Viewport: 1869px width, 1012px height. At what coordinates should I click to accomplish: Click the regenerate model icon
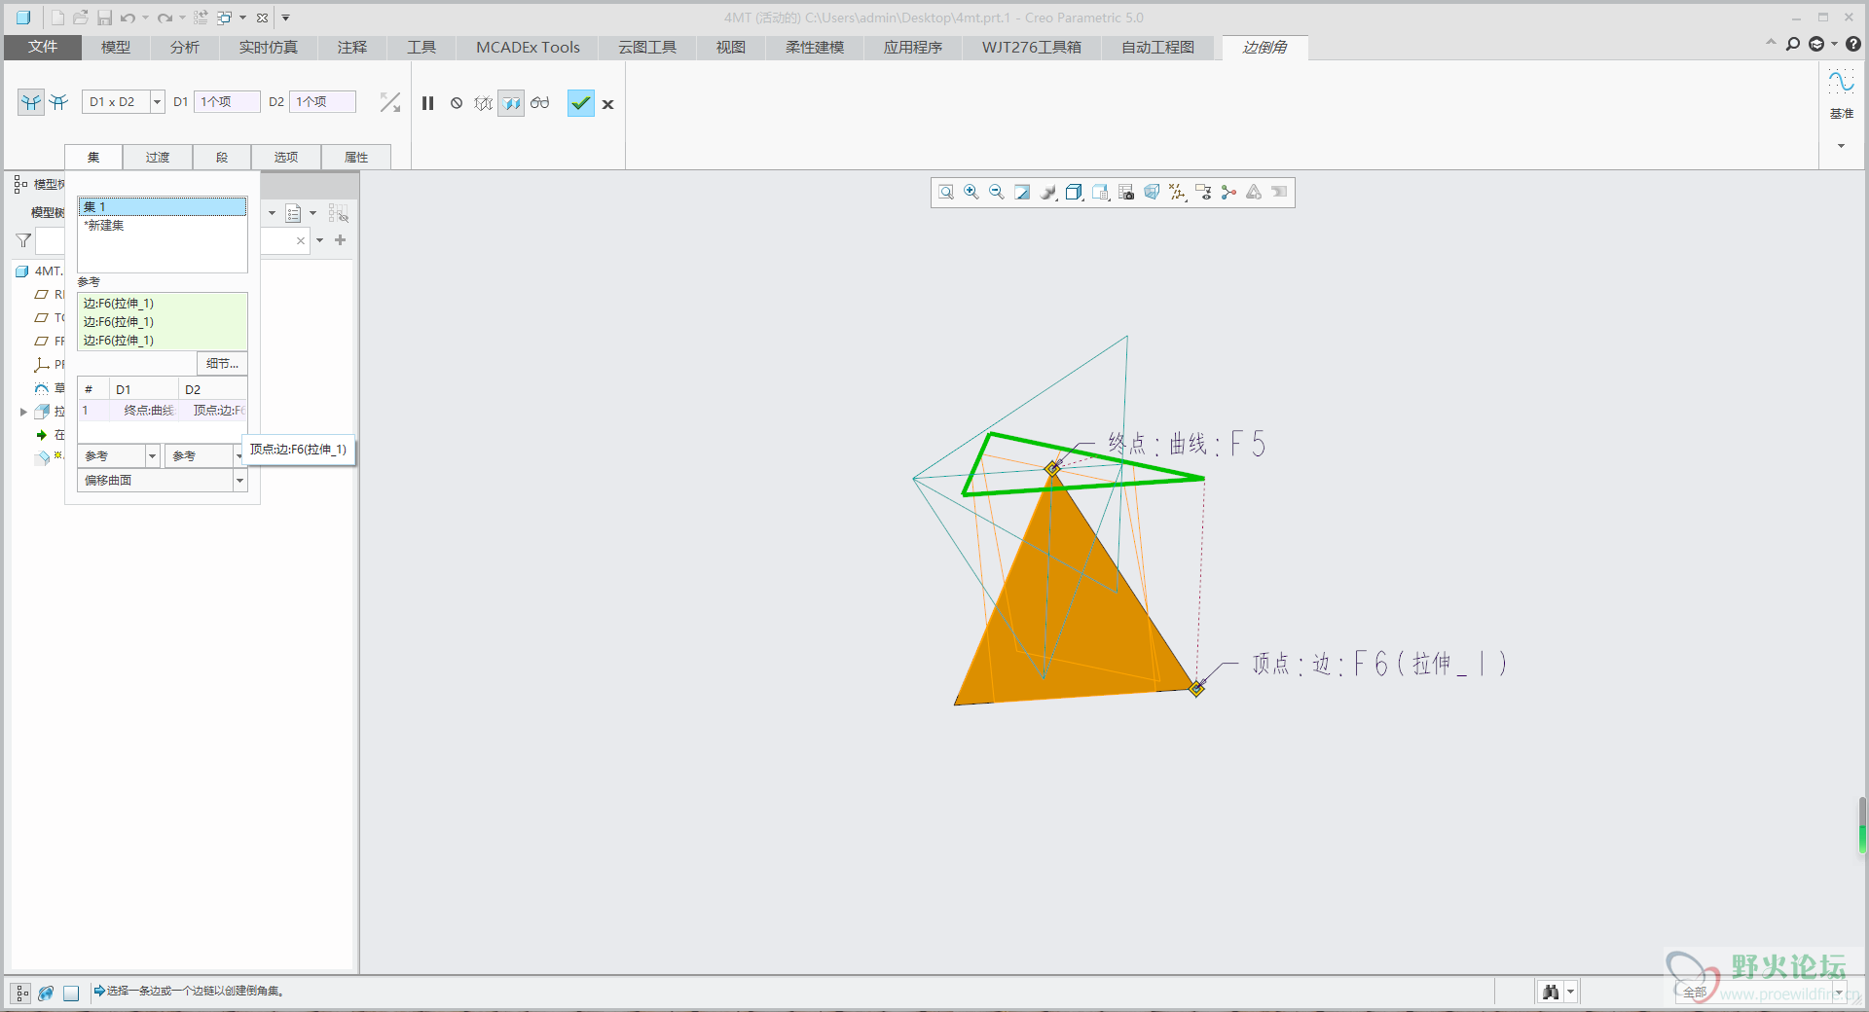(x=201, y=18)
